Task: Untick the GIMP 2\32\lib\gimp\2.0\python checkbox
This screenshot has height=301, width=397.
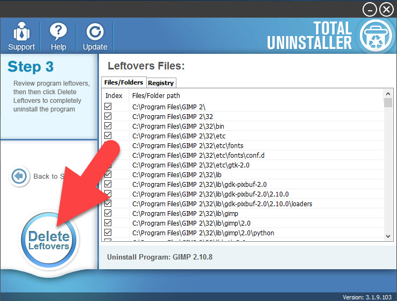Action: tap(108, 233)
